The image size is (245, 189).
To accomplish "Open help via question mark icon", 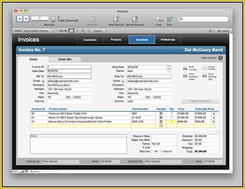I will tap(220, 58).
